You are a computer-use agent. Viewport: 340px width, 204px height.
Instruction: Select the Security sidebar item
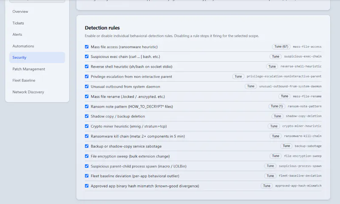point(37,57)
